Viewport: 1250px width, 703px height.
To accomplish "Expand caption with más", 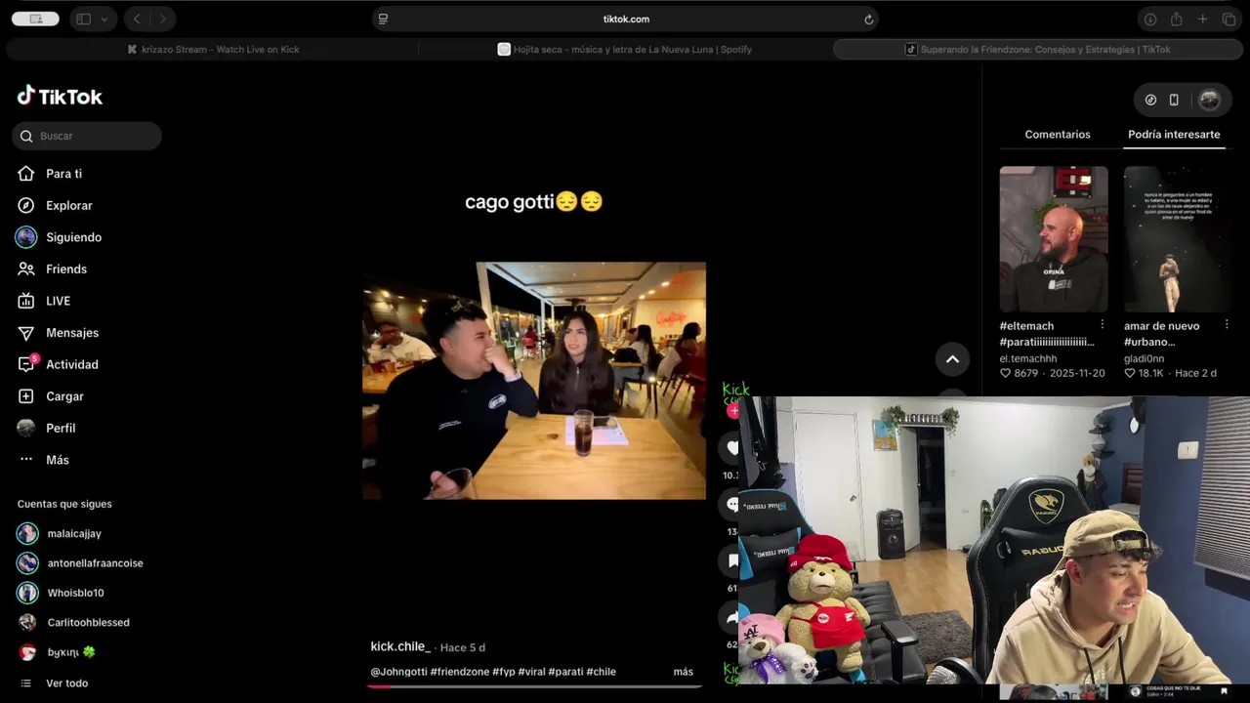I will click(x=684, y=672).
